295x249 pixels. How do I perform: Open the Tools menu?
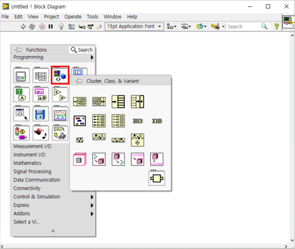(x=92, y=17)
